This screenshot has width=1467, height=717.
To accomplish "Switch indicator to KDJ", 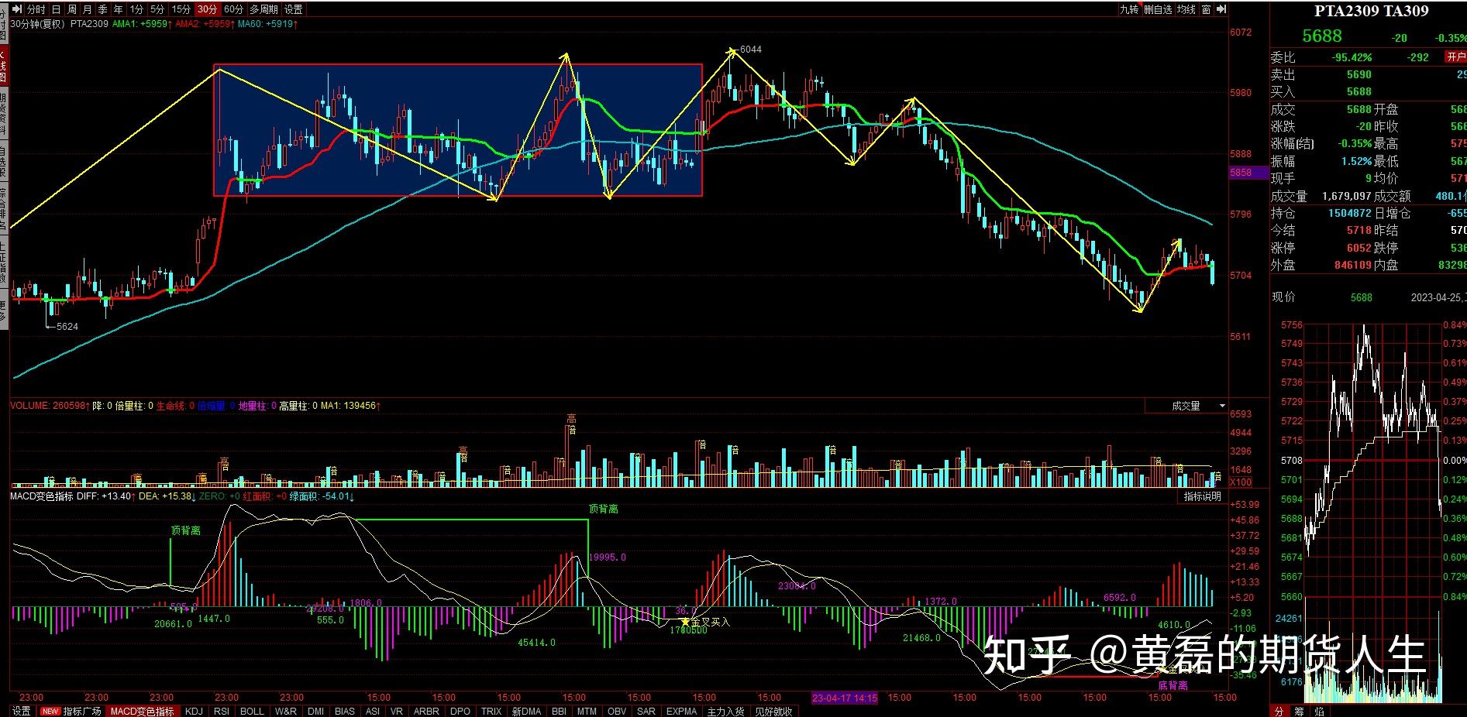I will pyautogui.click(x=194, y=711).
